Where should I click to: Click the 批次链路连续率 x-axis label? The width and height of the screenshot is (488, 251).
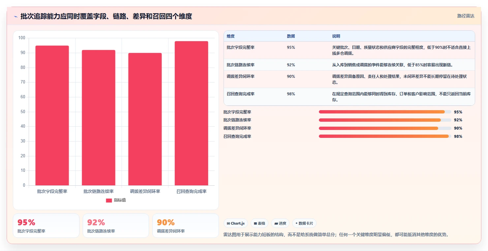99,191
